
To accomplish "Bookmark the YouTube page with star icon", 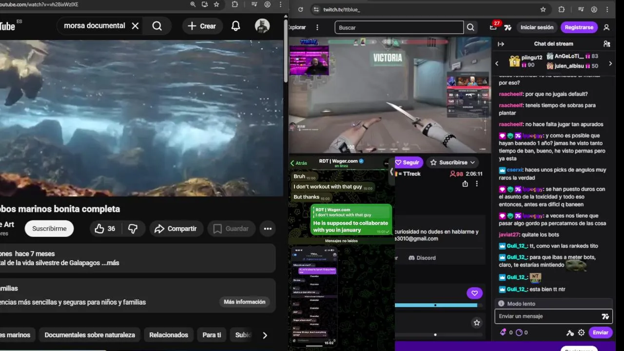I will click(x=216, y=4).
